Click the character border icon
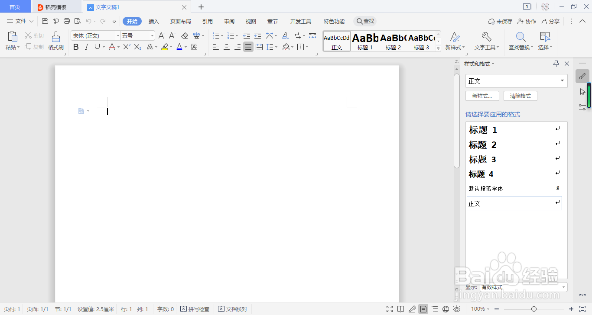592x315 pixels. [194, 47]
